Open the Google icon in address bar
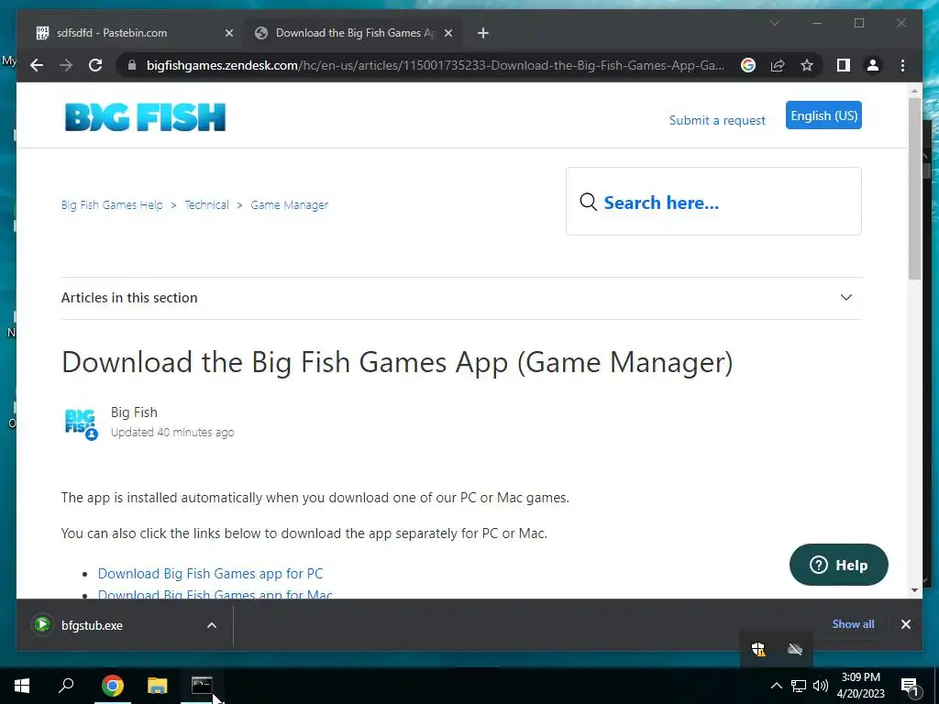The height and width of the screenshot is (704, 939). pos(748,65)
